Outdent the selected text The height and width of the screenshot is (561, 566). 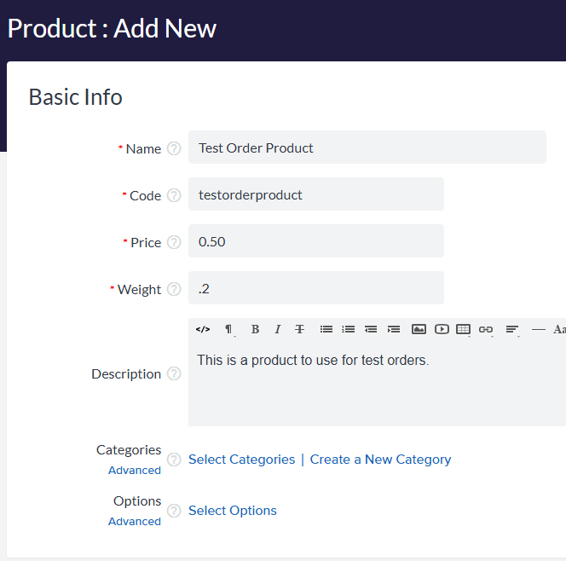pos(371,329)
